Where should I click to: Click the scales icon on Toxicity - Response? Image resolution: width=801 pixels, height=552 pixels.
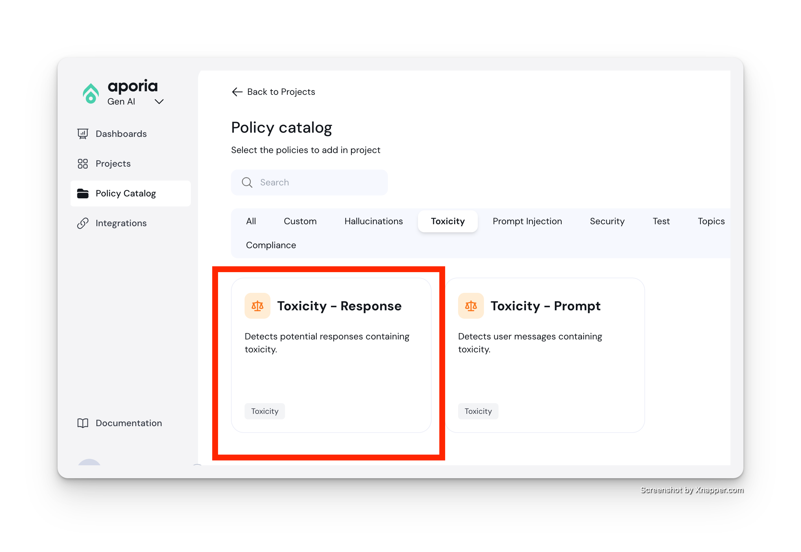pyautogui.click(x=257, y=306)
